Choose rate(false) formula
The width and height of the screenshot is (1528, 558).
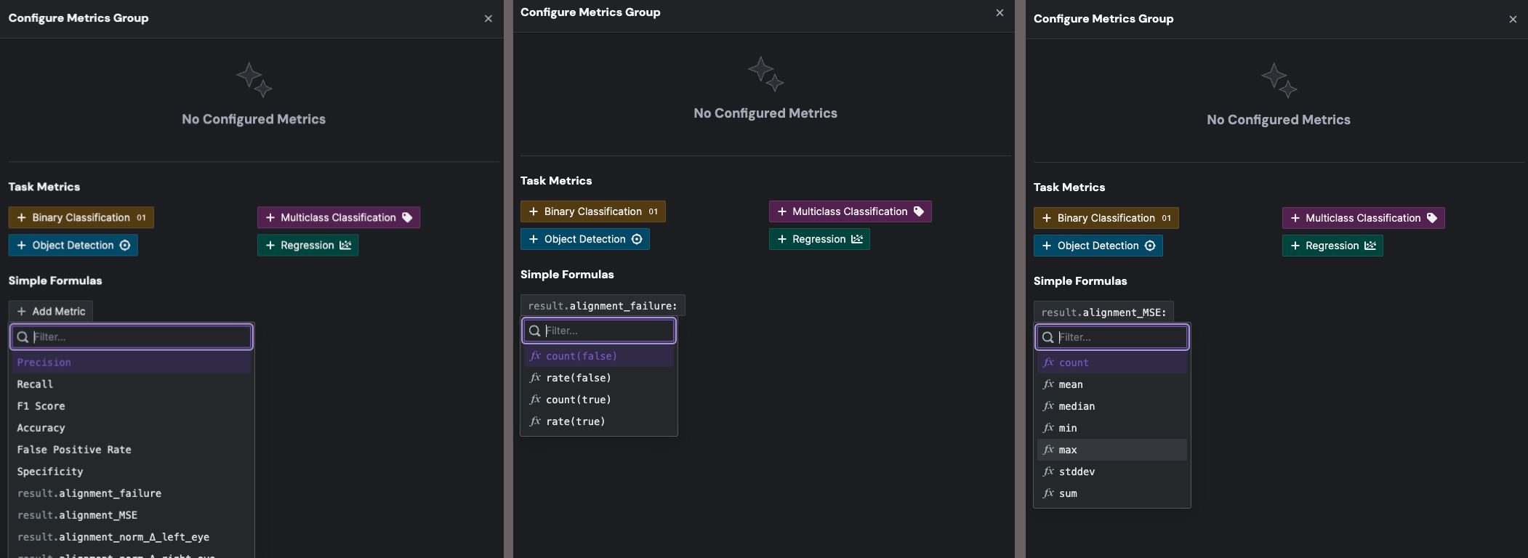point(599,378)
